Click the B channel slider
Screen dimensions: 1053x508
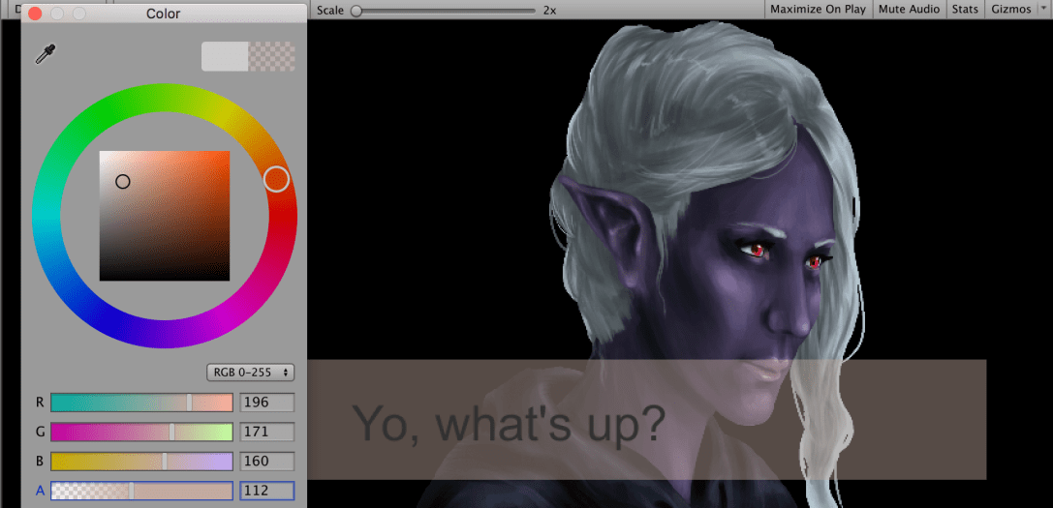point(141,462)
